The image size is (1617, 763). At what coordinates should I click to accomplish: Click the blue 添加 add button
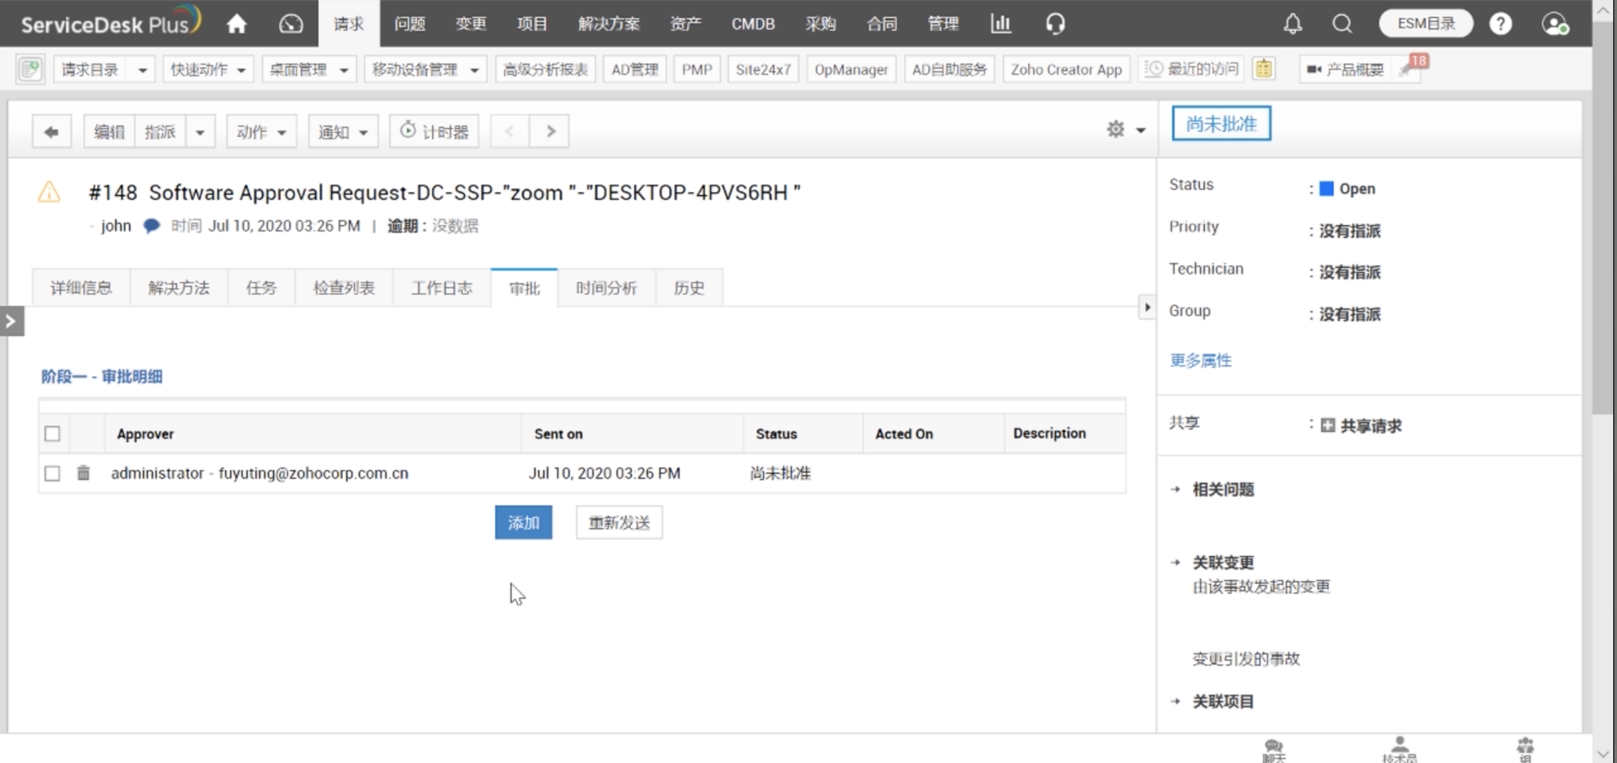[x=523, y=522]
